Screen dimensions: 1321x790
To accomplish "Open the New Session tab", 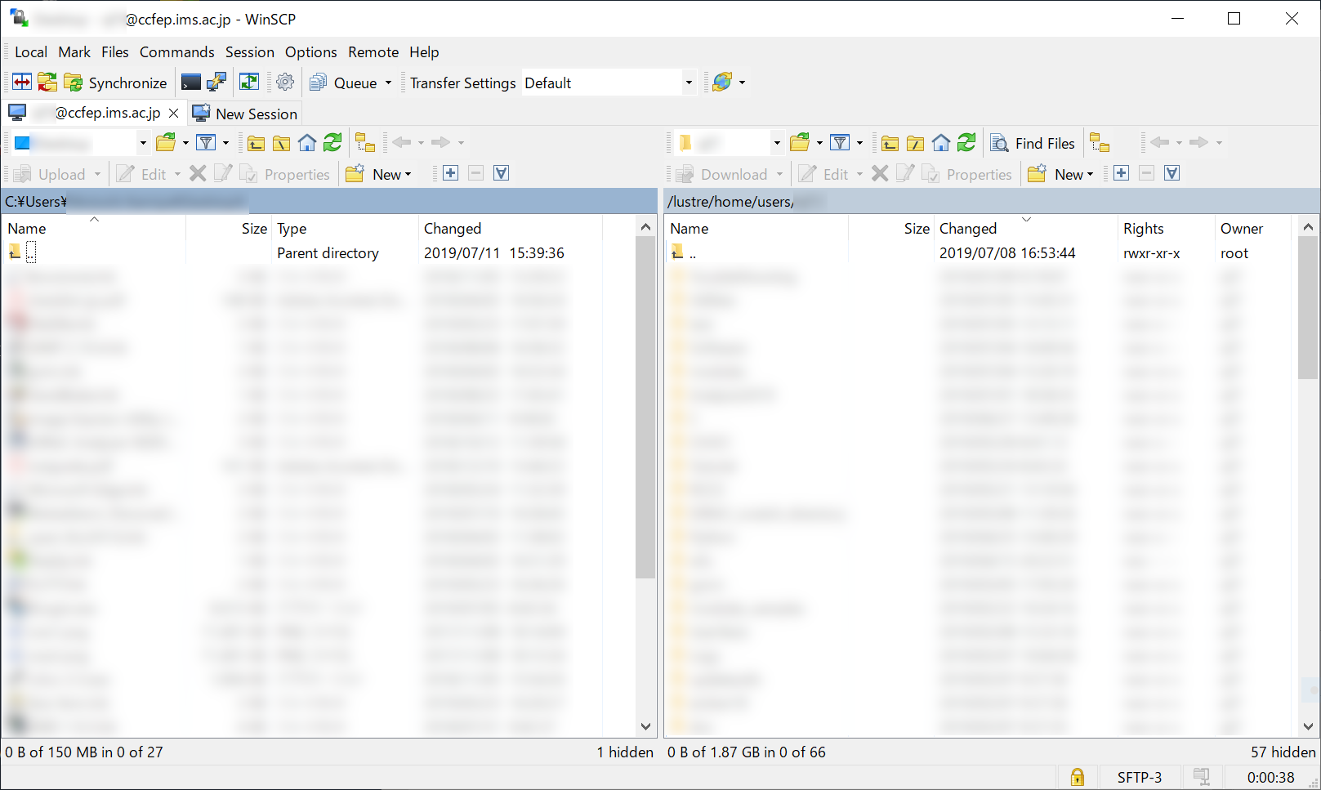I will [245, 114].
